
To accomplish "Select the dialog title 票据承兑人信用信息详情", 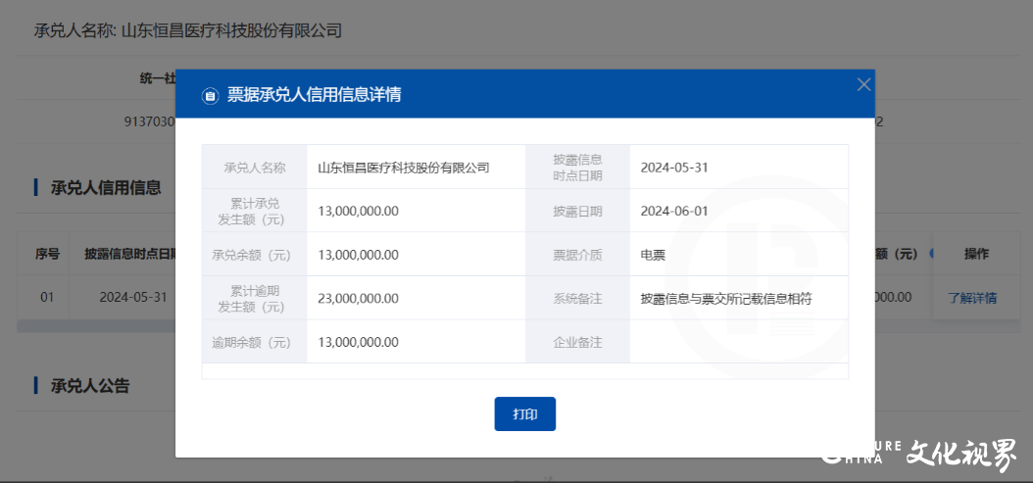I will point(315,95).
